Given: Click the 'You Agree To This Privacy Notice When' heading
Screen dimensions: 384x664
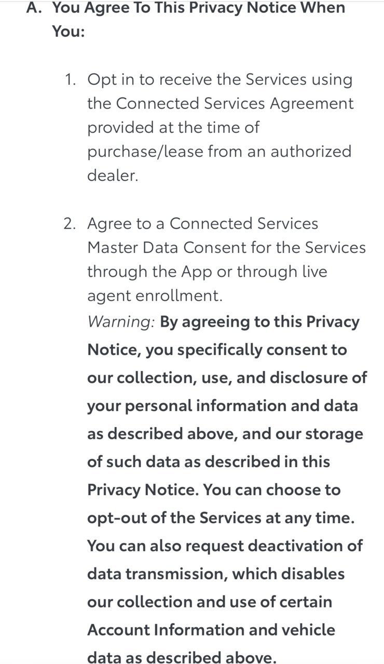Looking at the screenshot, I should [x=199, y=8].
